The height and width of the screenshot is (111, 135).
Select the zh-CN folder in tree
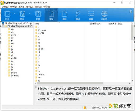point(14,73)
